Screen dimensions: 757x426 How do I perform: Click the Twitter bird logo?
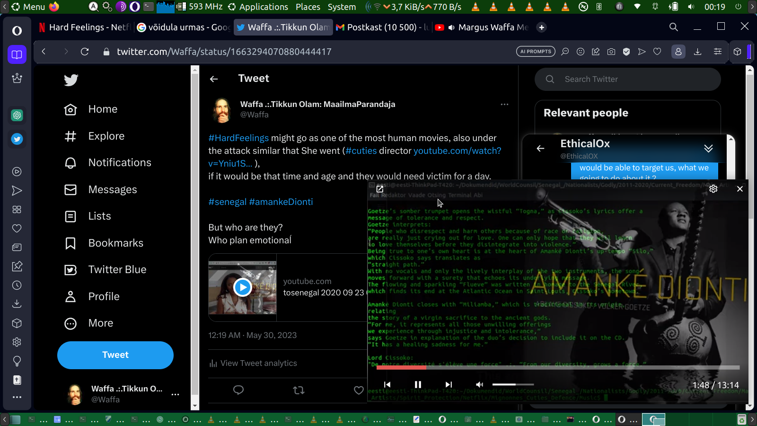71,80
